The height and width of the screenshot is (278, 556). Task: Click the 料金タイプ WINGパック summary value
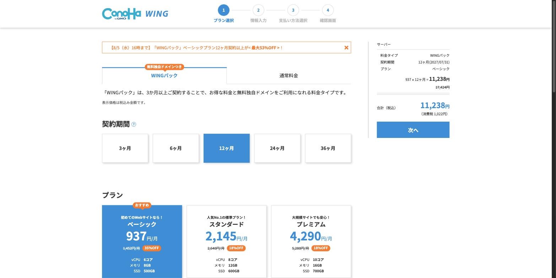[x=440, y=55]
